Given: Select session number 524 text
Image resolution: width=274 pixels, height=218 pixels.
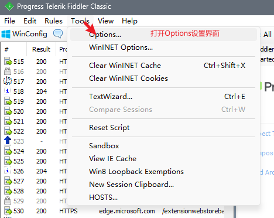Looking at the screenshot, I should (x=19, y=151).
